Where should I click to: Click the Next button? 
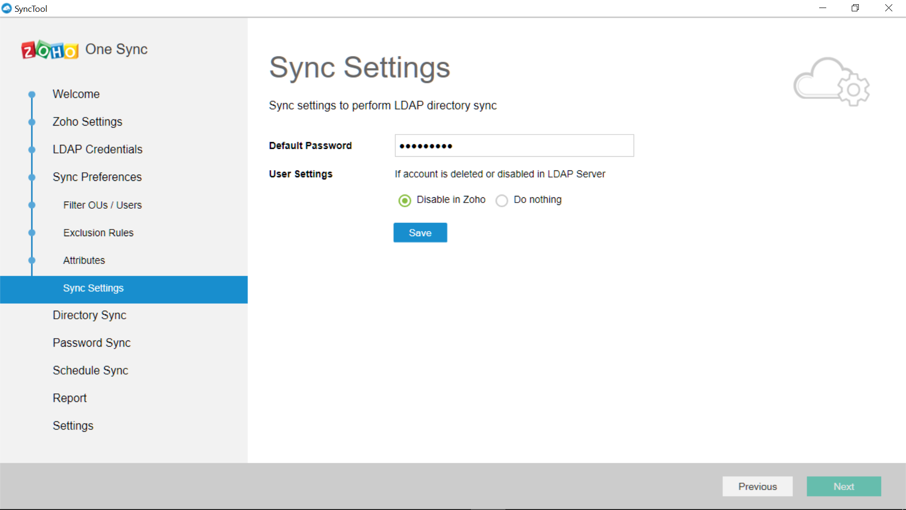pyautogui.click(x=843, y=486)
